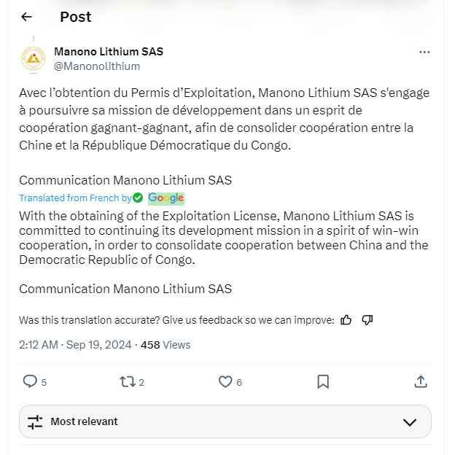Click the Google logo badge
The height and width of the screenshot is (455, 452).
click(x=166, y=198)
